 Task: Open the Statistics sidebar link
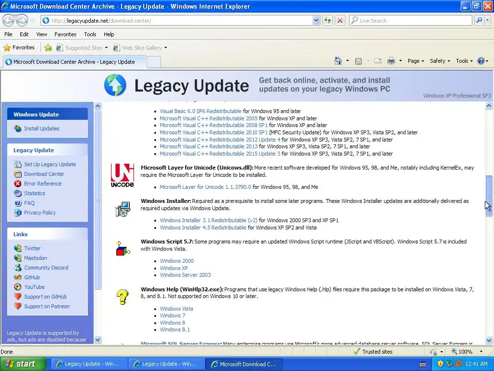point(35,193)
